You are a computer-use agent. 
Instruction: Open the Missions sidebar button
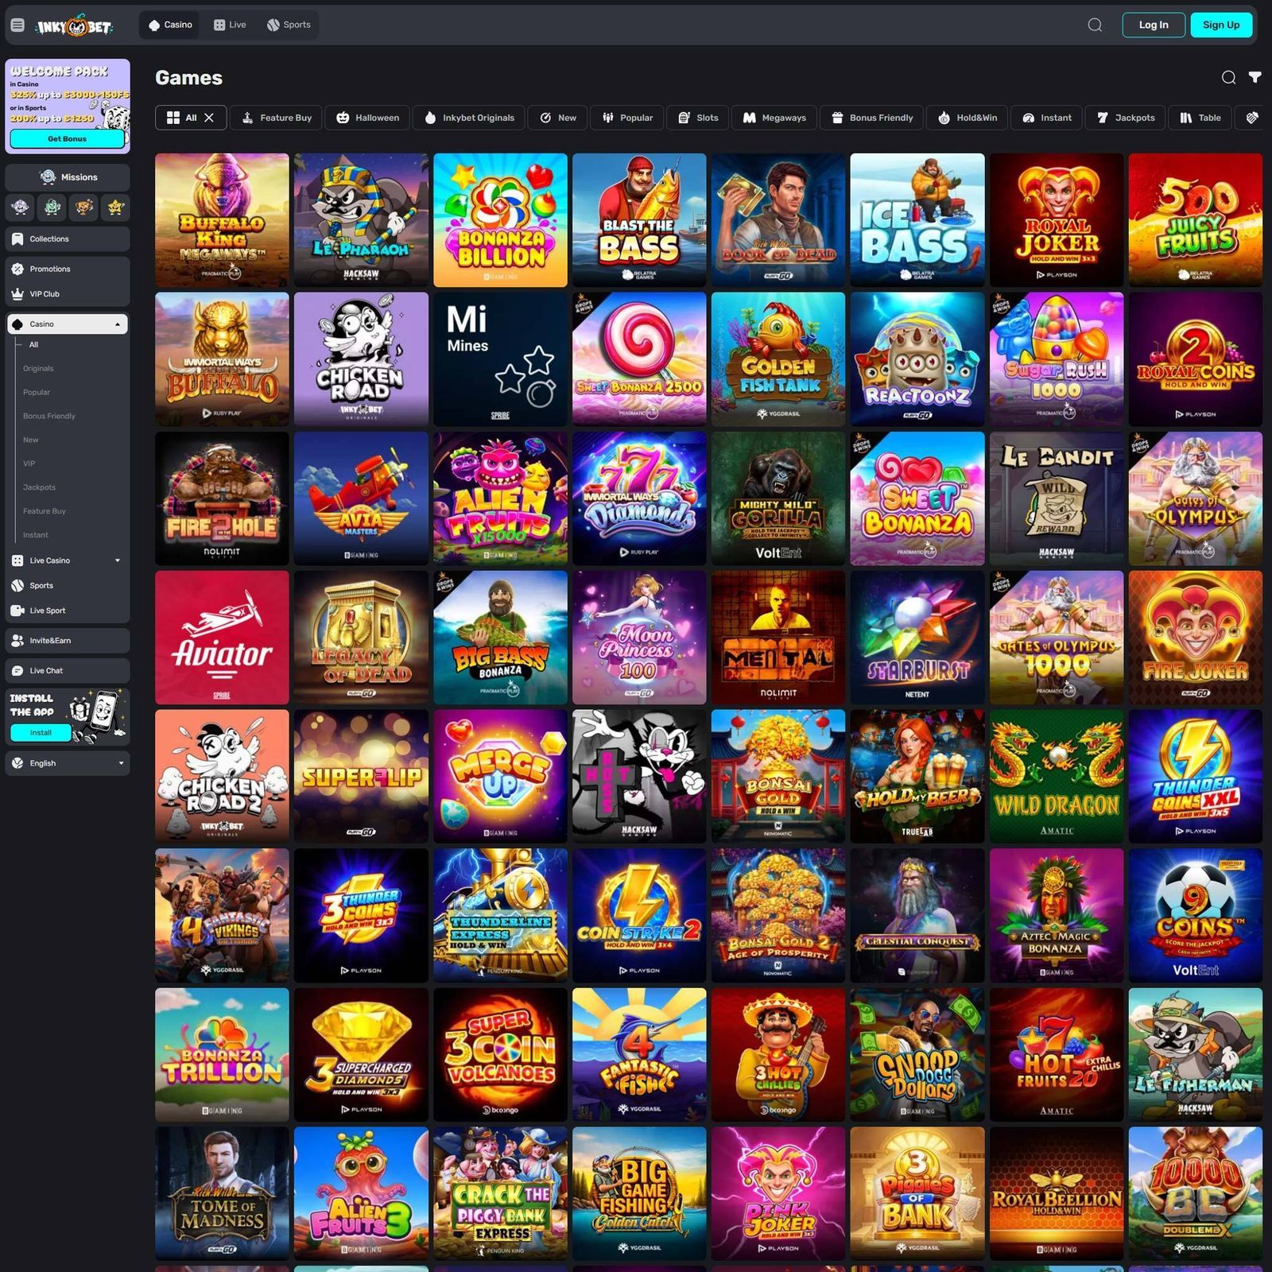68,176
